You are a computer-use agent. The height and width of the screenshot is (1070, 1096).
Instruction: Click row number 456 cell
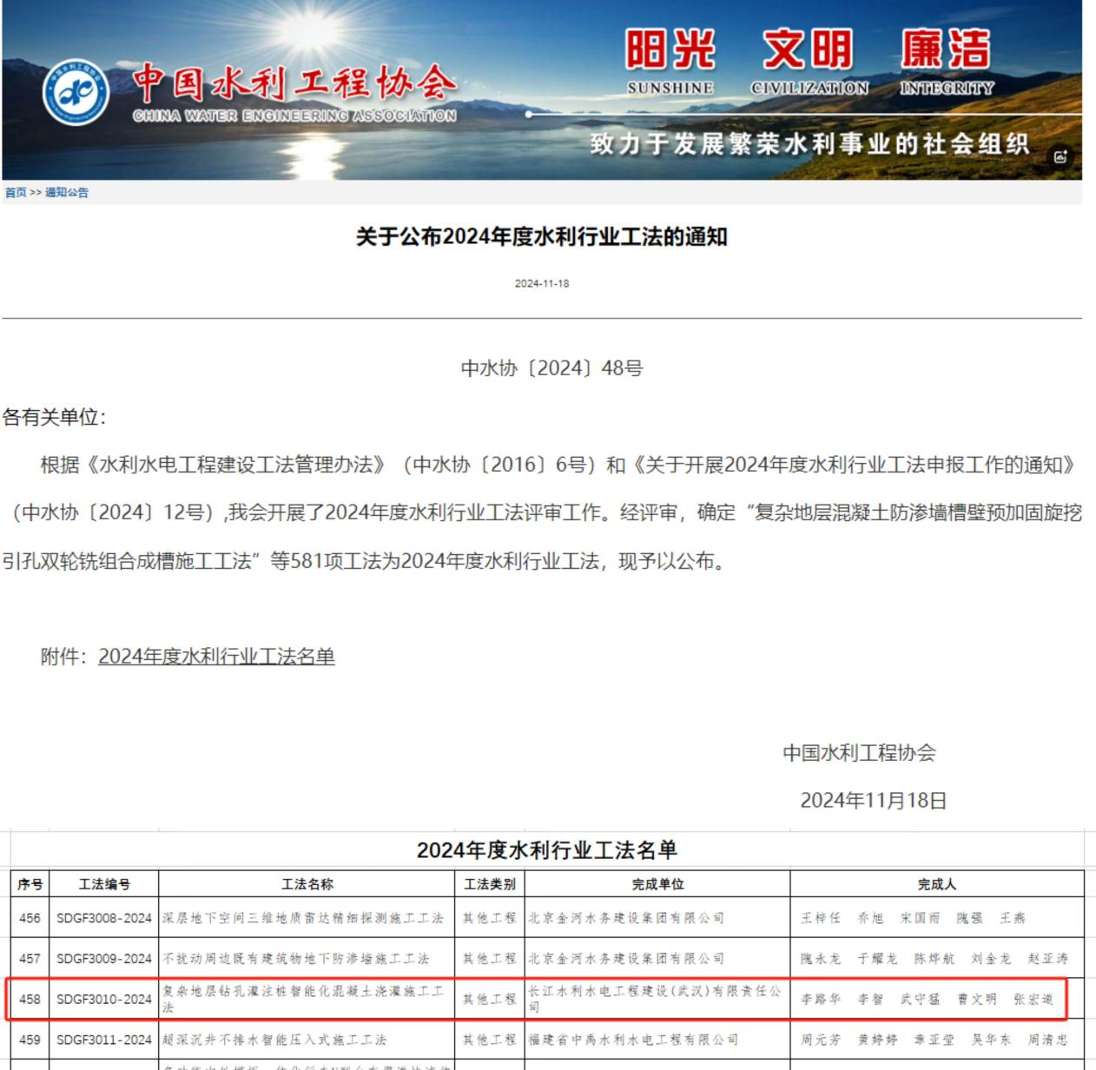[x=30, y=918]
